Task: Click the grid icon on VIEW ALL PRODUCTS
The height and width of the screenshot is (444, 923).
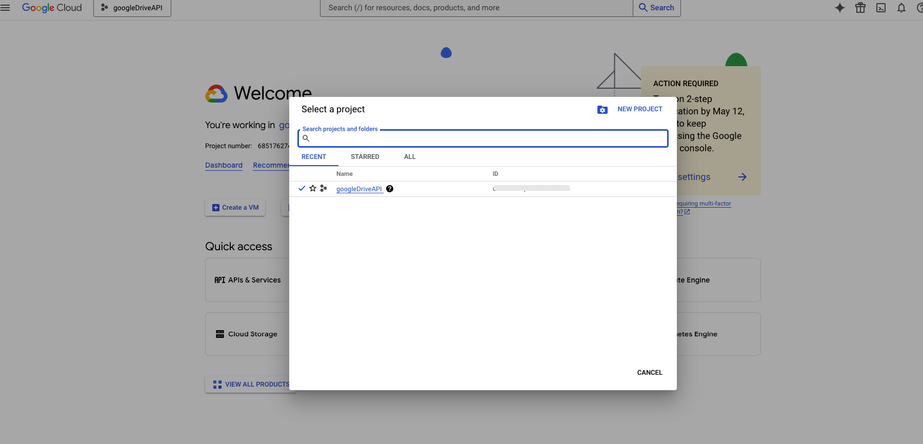Action: 217,385
